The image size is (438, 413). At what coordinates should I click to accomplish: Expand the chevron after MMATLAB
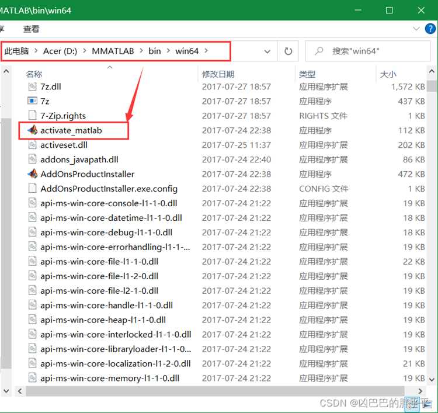click(141, 51)
